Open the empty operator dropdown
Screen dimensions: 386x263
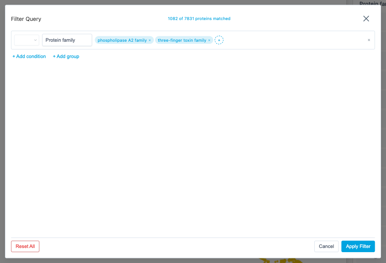[x=27, y=40]
